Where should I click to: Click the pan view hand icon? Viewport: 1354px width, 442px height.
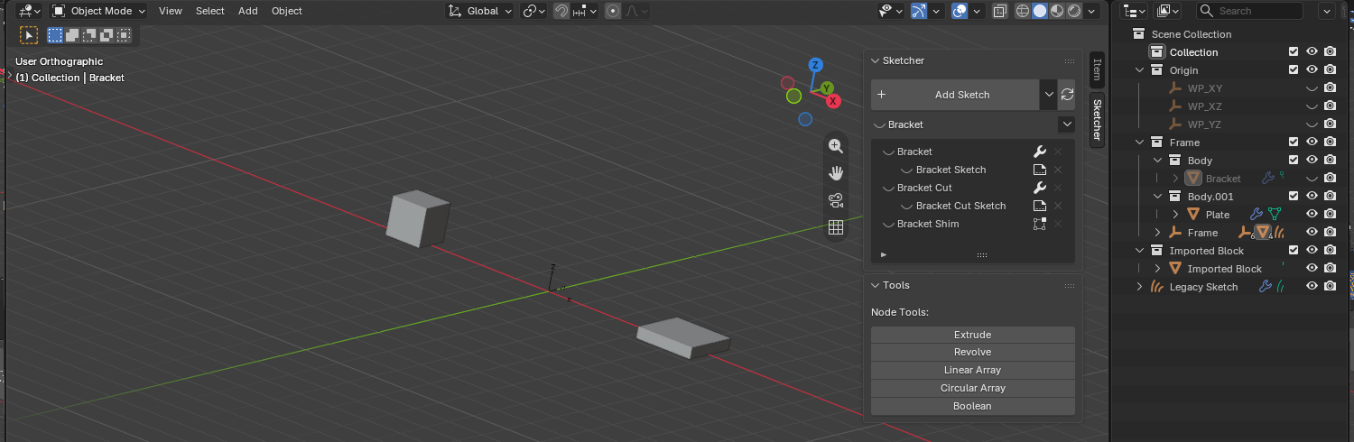[836, 173]
